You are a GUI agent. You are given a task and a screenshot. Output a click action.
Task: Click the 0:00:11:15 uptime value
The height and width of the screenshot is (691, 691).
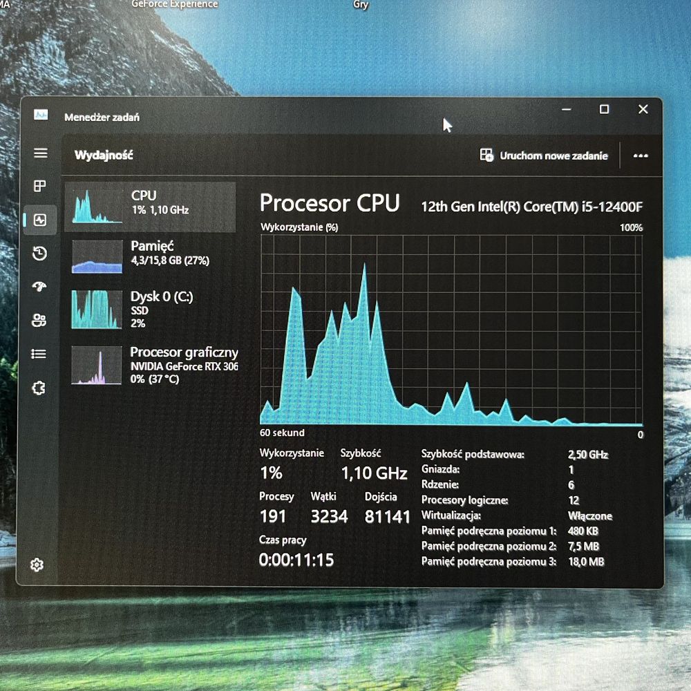coord(296,560)
